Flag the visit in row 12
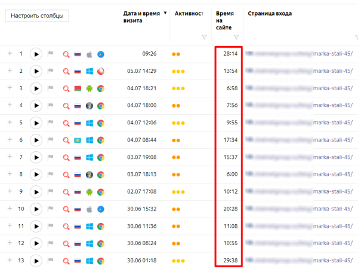The height and width of the screenshot is (269, 358). (51, 243)
